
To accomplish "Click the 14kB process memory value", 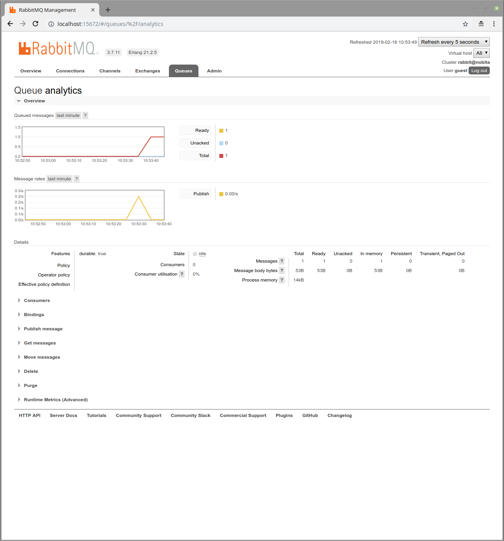I will 298,280.
